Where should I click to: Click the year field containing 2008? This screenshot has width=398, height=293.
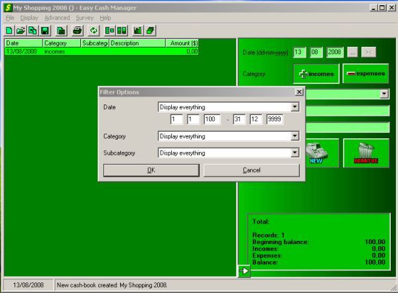335,52
